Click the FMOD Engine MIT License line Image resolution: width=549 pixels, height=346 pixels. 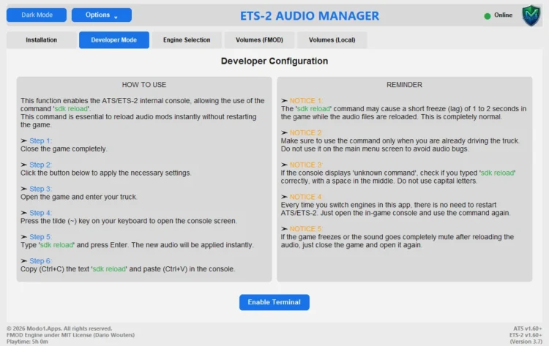coord(70,335)
